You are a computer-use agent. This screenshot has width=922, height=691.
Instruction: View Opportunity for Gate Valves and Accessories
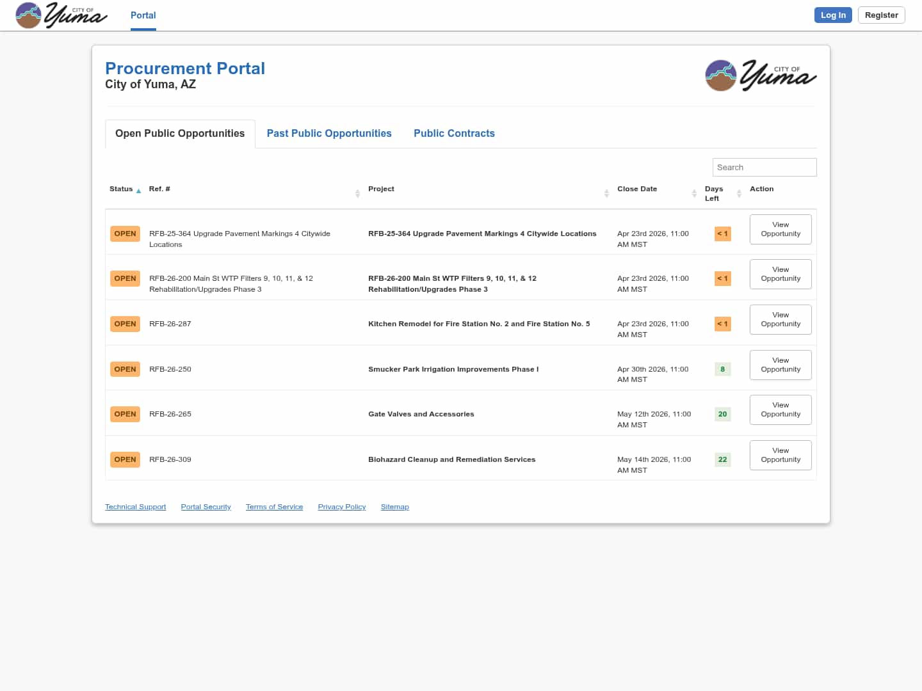(x=780, y=409)
